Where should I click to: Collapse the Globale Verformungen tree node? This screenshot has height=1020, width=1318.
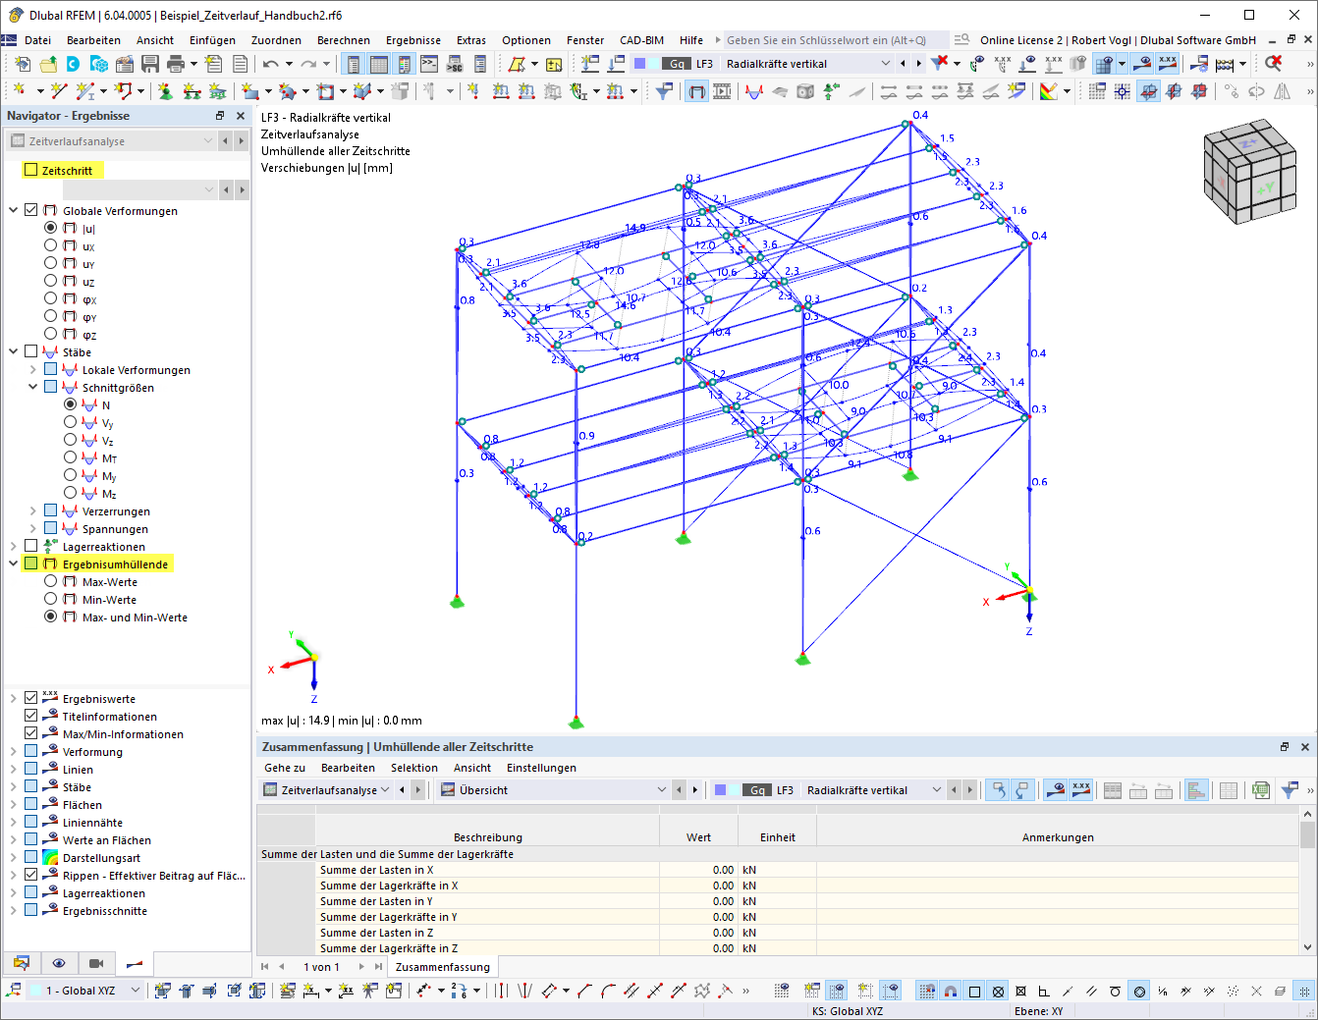pyautogui.click(x=13, y=210)
